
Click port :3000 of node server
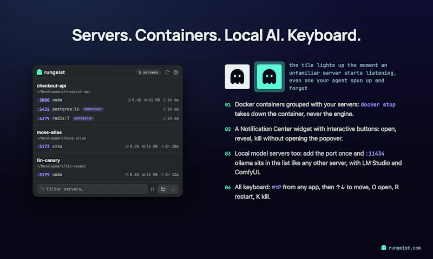coord(43,100)
